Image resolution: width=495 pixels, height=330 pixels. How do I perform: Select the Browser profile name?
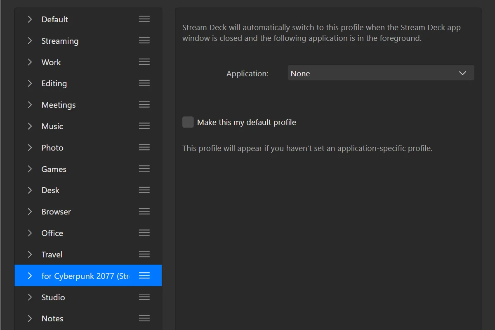[x=56, y=212]
